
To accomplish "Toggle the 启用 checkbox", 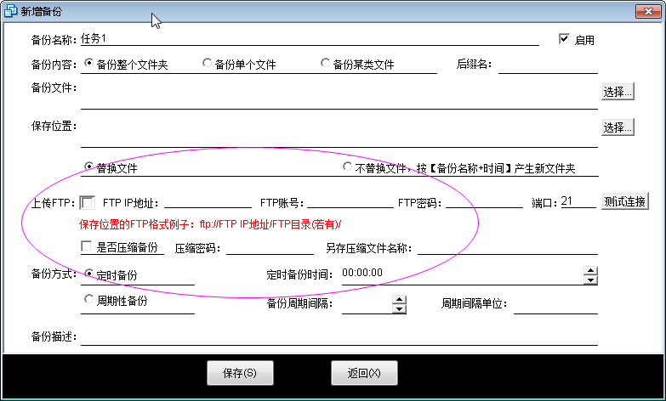I will (x=563, y=39).
